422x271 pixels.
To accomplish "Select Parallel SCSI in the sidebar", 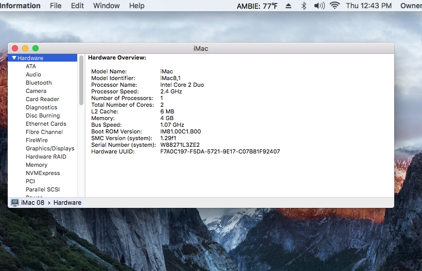I will (43, 189).
